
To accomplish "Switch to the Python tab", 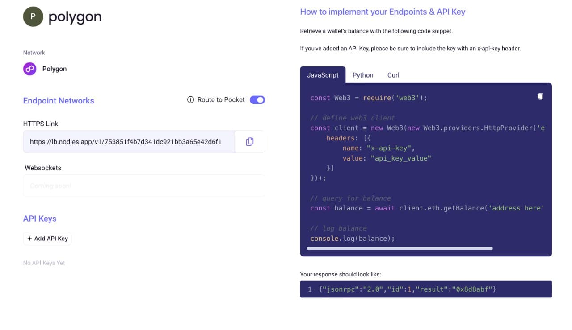I will (x=363, y=75).
